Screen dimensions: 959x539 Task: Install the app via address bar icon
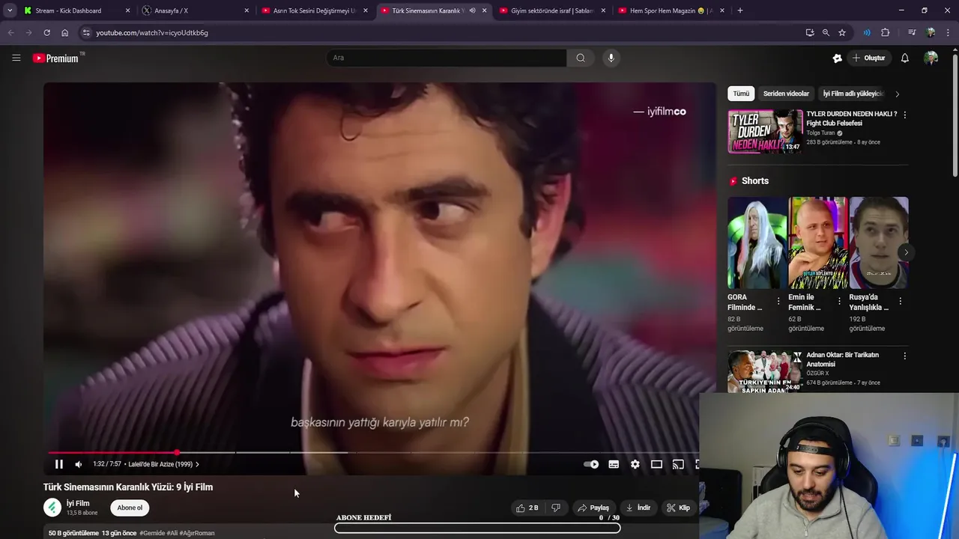coord(810,33)
